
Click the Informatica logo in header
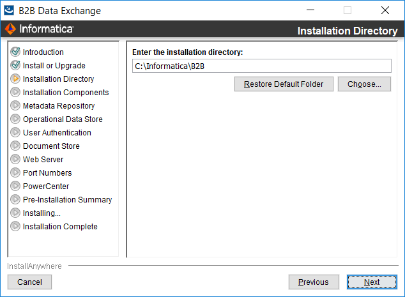pyautogui.click(x=39, y=29)
